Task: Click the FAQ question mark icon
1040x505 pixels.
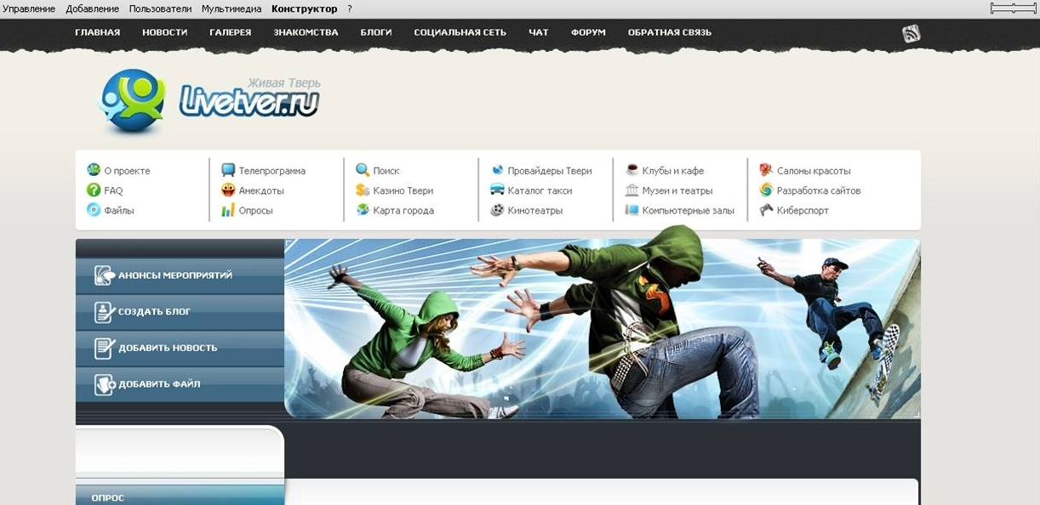Action: pos(94,190)
